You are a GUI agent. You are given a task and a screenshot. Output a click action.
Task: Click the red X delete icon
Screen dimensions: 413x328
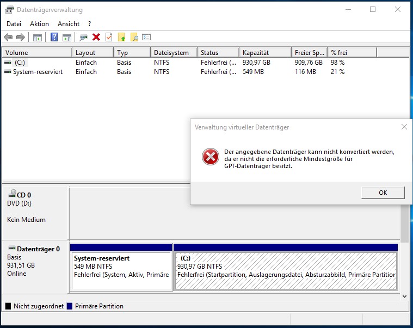pos(96,37)
